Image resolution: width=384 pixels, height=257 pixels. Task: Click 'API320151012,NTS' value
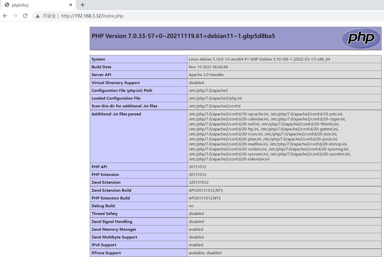(x=206, y=190)
